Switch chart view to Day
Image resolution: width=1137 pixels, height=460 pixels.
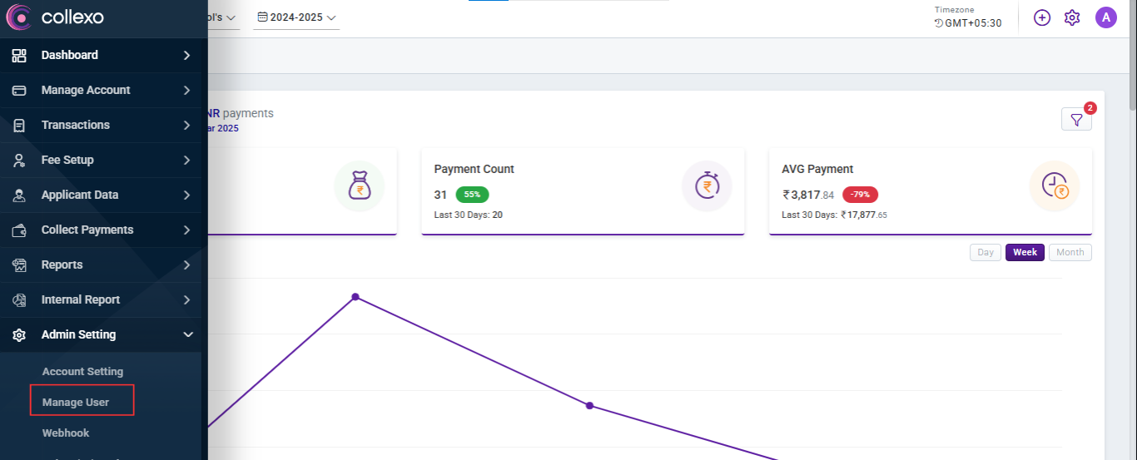985,252
